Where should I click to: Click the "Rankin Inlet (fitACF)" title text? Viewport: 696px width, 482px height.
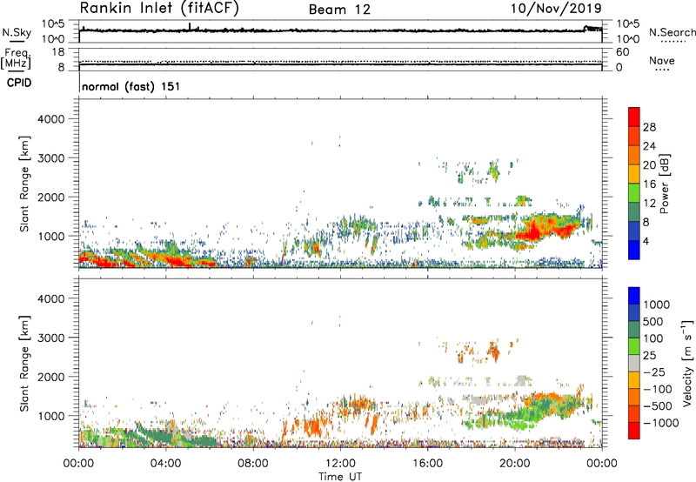click(x=159, y=8)
